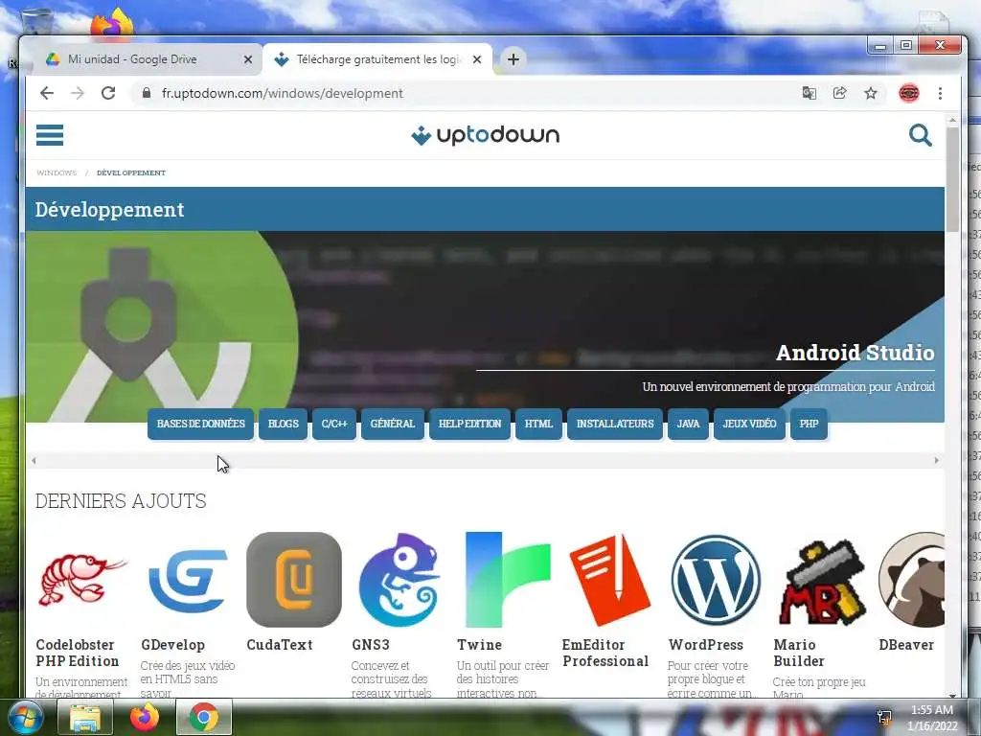Switch to Mi unidad - Google Drive tab

(145, 59)
